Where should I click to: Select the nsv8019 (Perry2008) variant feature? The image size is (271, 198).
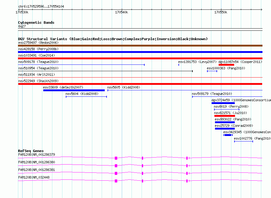tap(227, 109)
